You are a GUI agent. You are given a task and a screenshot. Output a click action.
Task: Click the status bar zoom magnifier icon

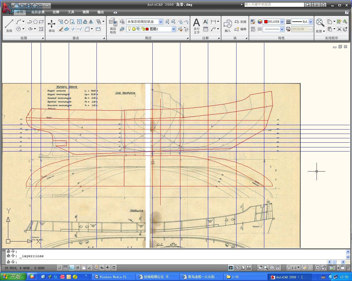266,268
